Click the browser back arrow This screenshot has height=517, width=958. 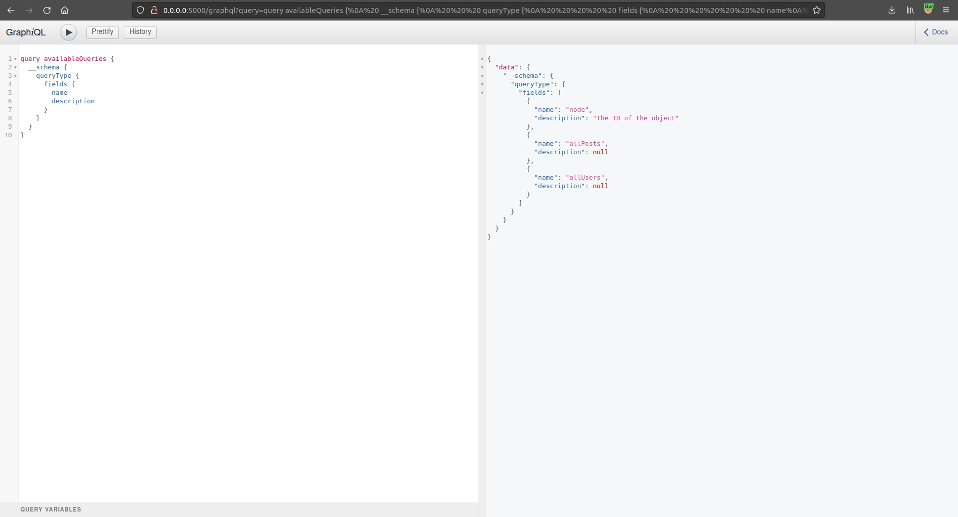pyautogui.click(x=11, y=10)
